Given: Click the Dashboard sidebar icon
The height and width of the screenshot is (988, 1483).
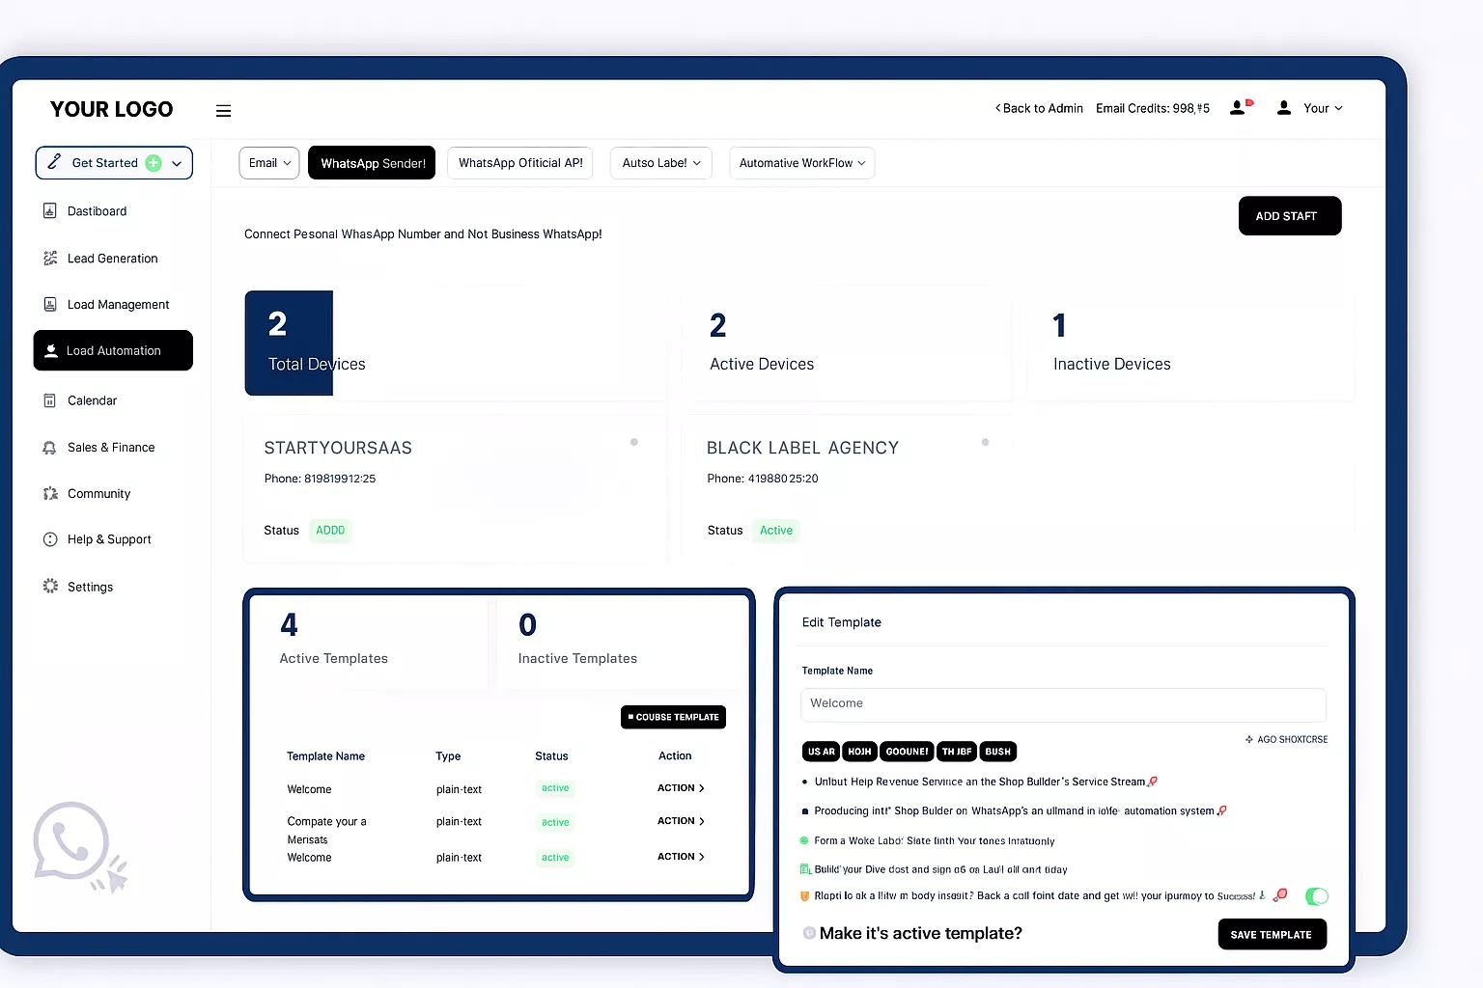Looking at the screenshot, I should coord(50,211).
